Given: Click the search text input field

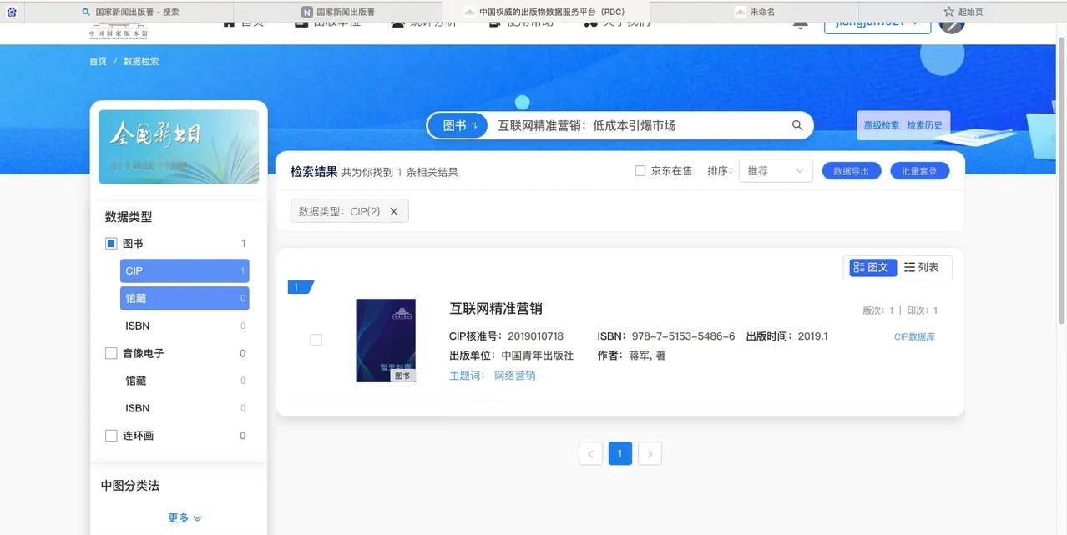Looking at the screenshot, I should 639,125.
